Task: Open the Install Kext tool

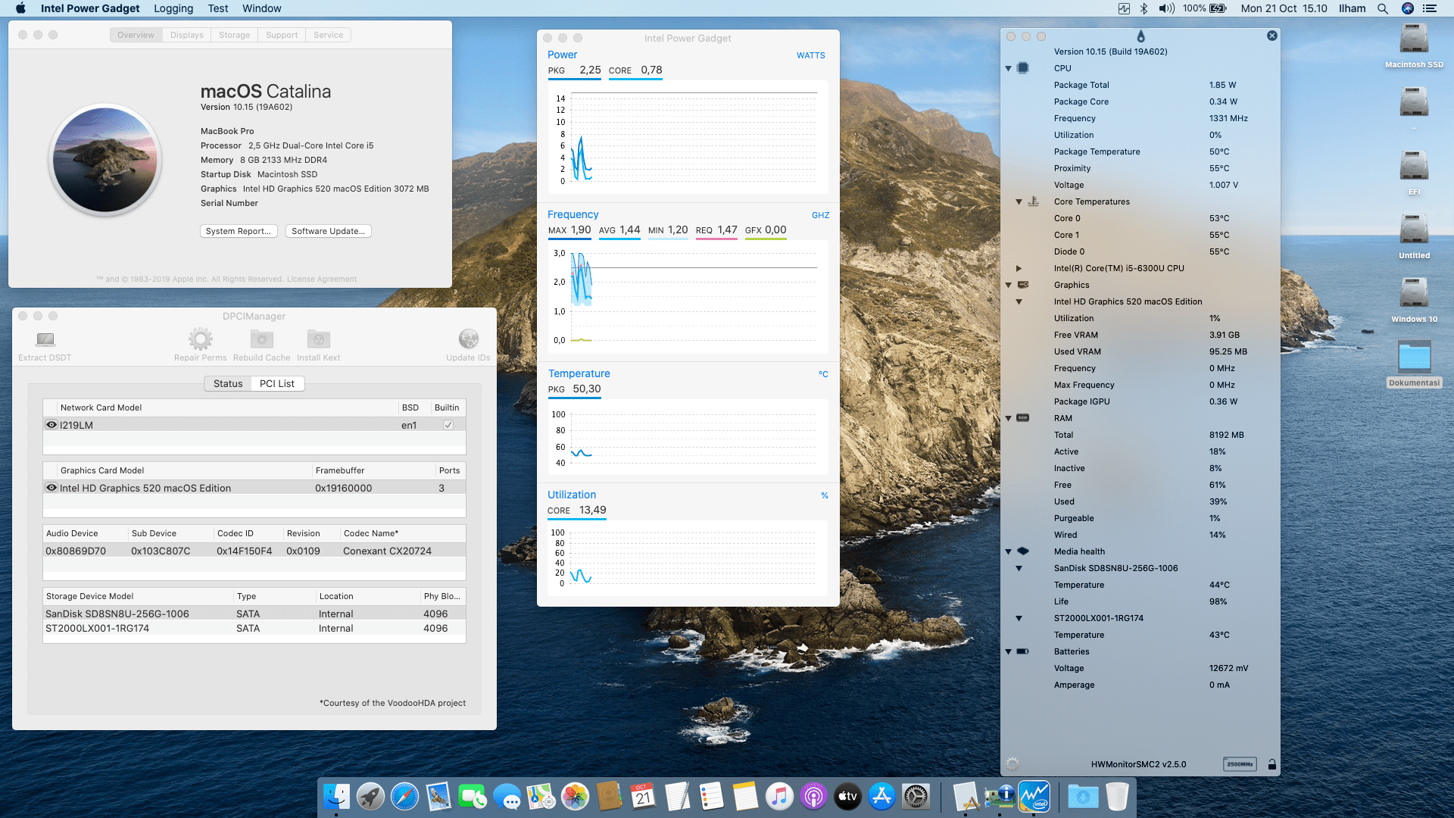Action: (x=318, y=339)
